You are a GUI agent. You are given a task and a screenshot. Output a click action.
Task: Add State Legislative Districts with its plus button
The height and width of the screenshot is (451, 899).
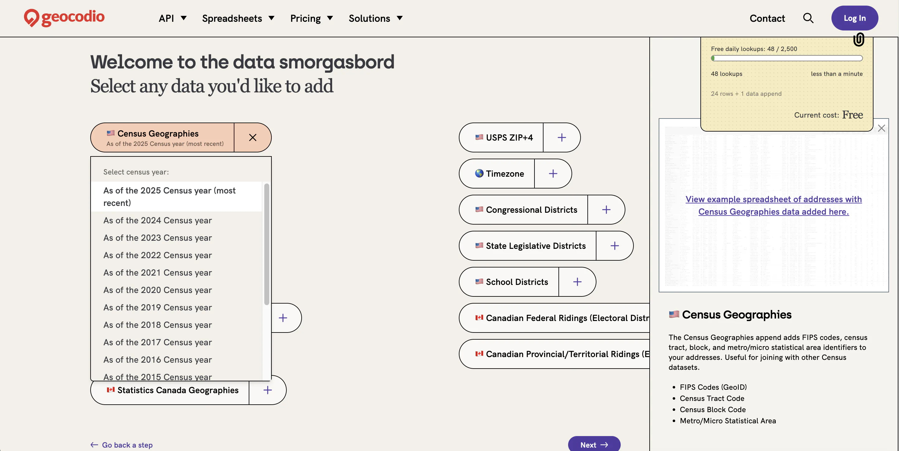(614, 246)
